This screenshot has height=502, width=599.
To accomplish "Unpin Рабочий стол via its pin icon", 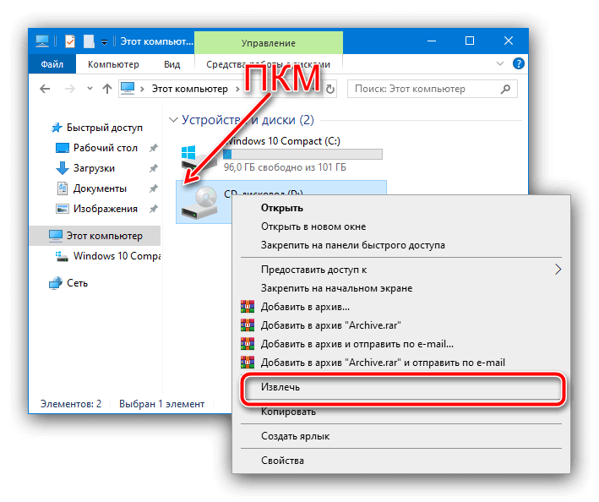I will click(154, 148).
